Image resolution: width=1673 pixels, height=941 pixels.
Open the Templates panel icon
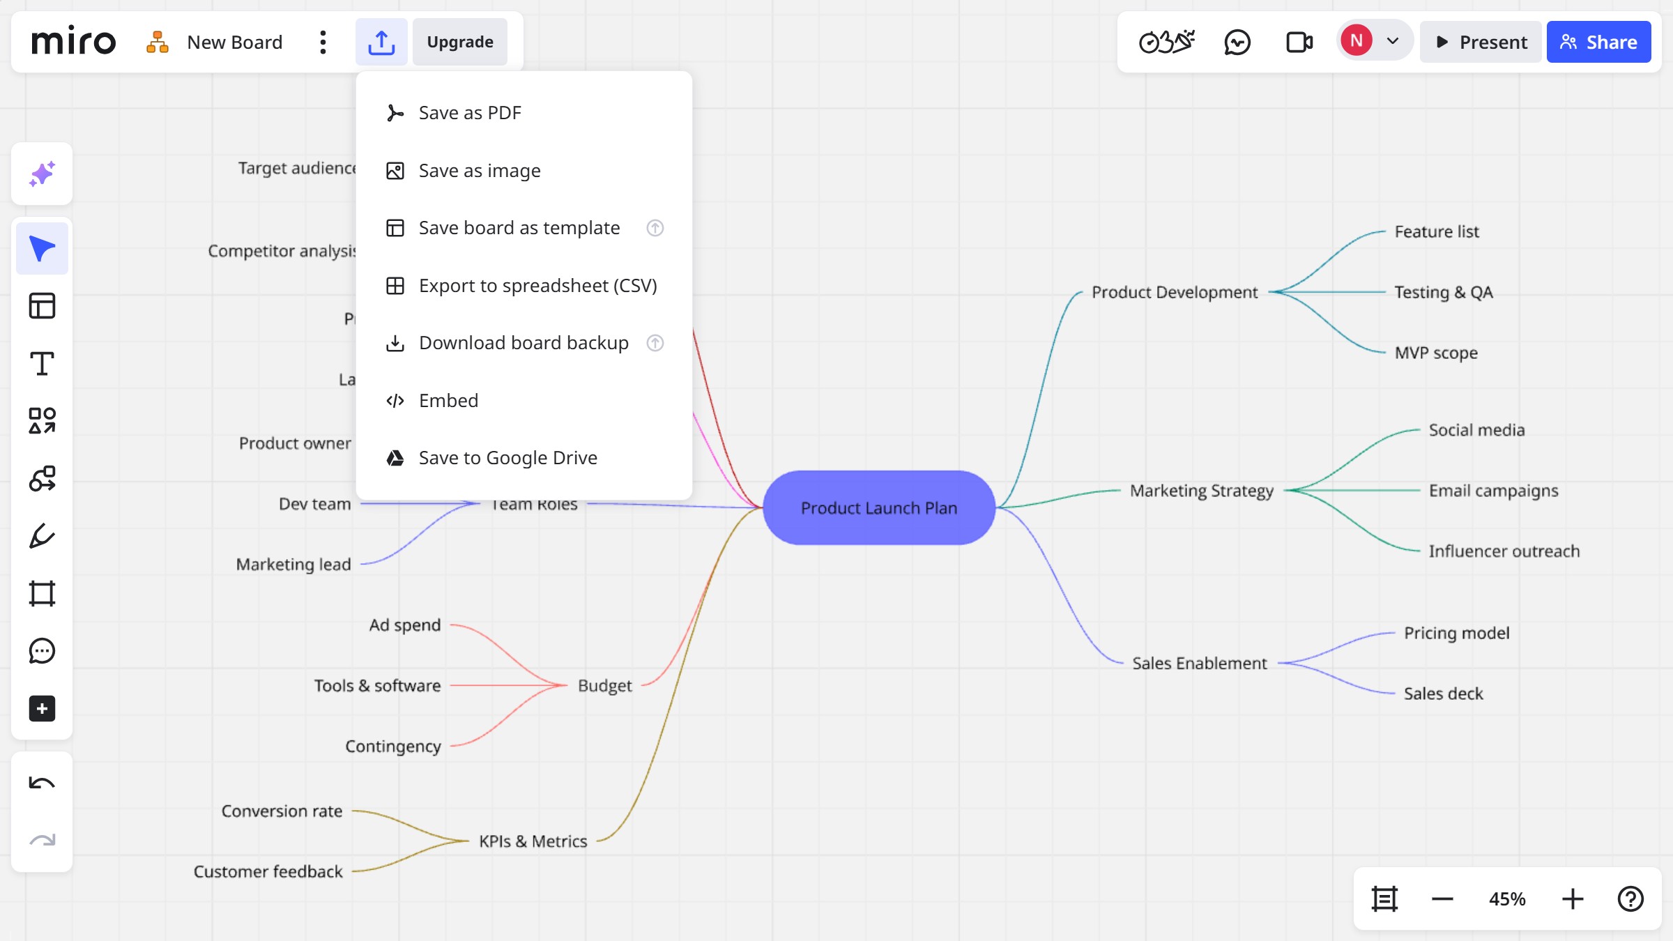(x=42, y=305)
